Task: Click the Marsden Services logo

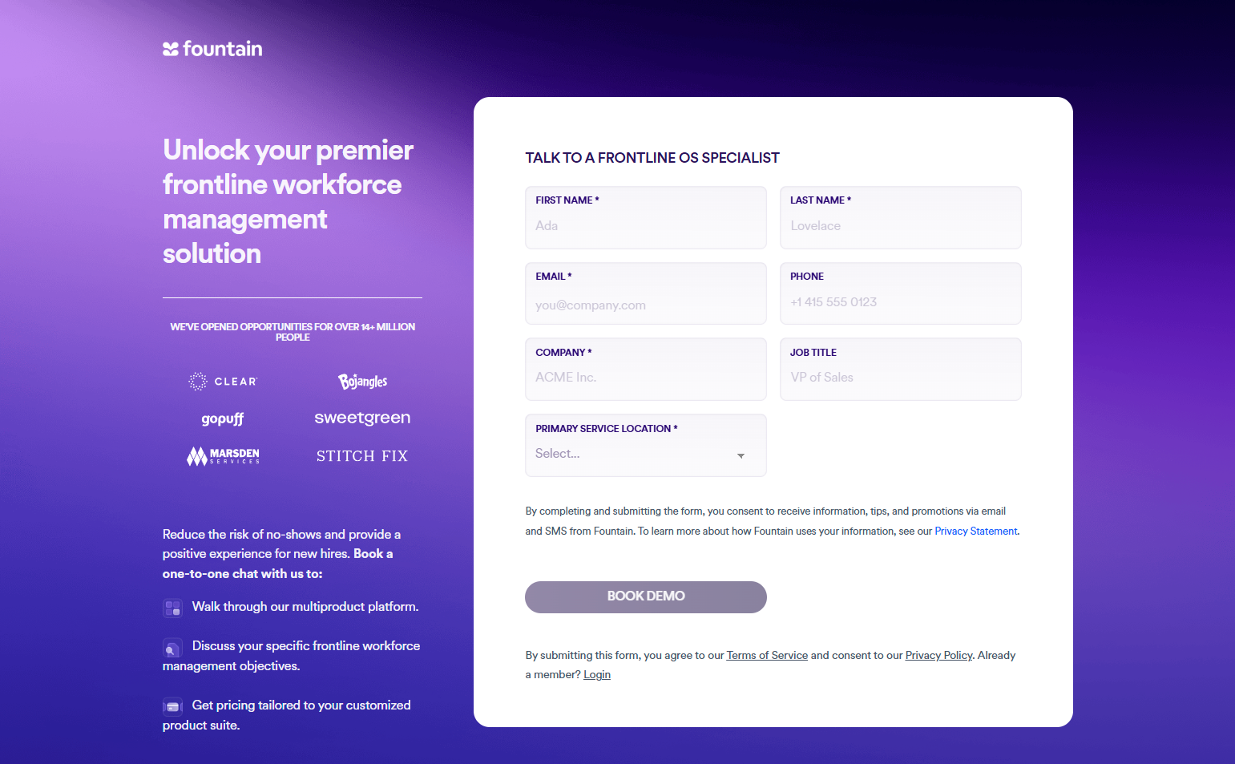Action: [223, 456]
